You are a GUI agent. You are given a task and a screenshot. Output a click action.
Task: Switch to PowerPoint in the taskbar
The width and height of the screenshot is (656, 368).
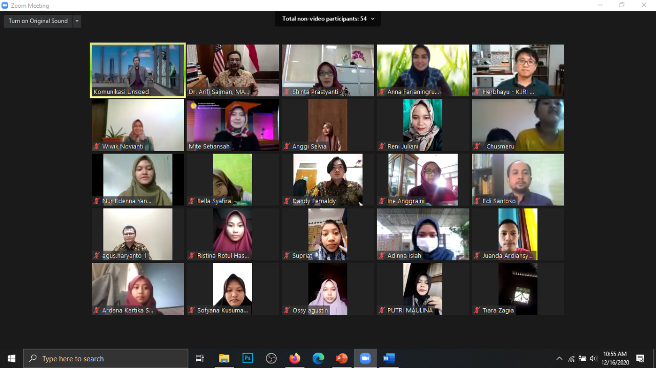point(342,358)
